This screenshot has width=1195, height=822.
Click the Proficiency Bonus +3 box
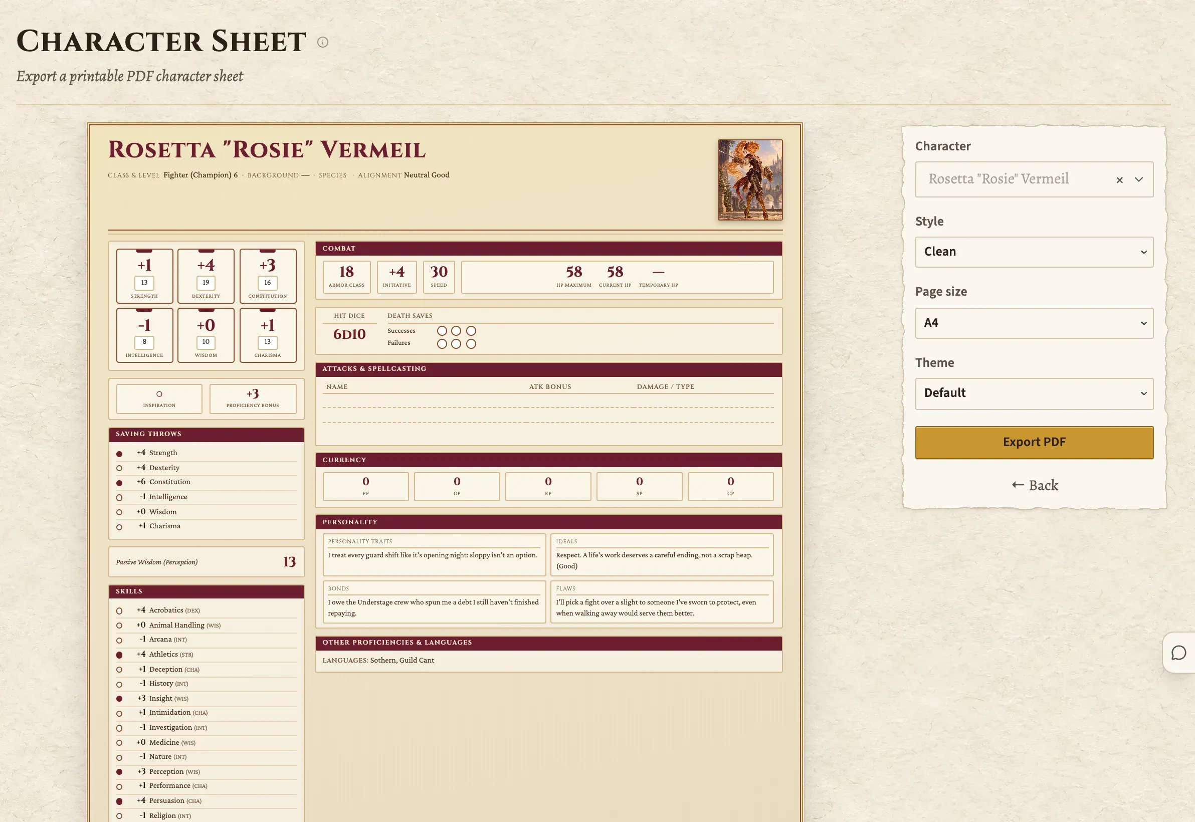253,398
